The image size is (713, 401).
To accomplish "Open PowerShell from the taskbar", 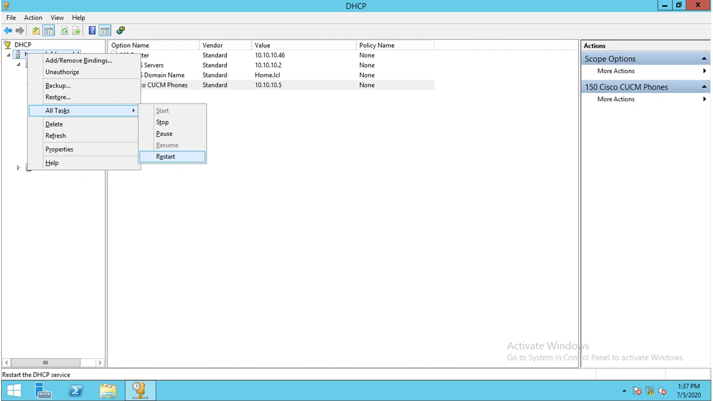I will point(76,391).
